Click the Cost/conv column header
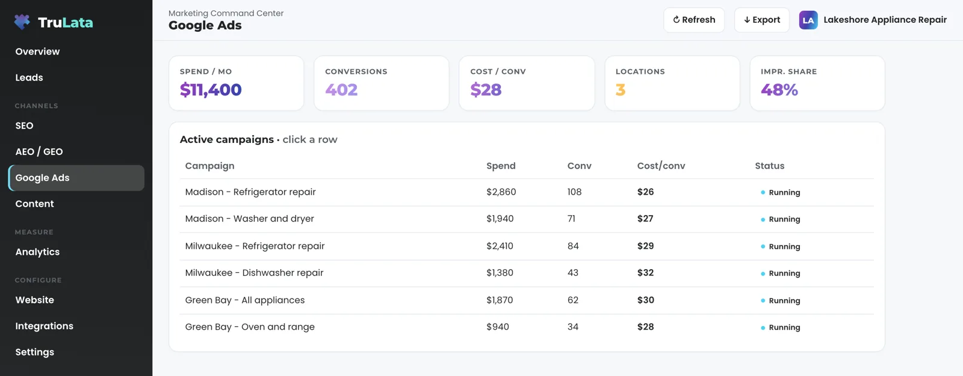Viewport: 963px width, 376px height. (x=661, y=166)
